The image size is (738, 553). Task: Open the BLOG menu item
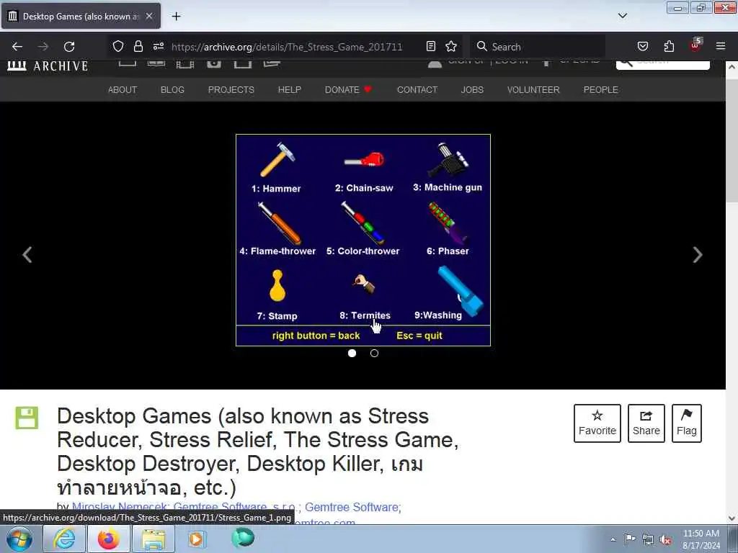(172, 90)
